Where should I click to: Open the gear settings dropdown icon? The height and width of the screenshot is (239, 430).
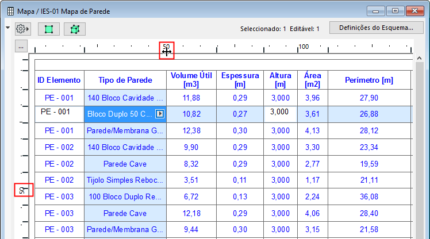(x=22, y=29)
